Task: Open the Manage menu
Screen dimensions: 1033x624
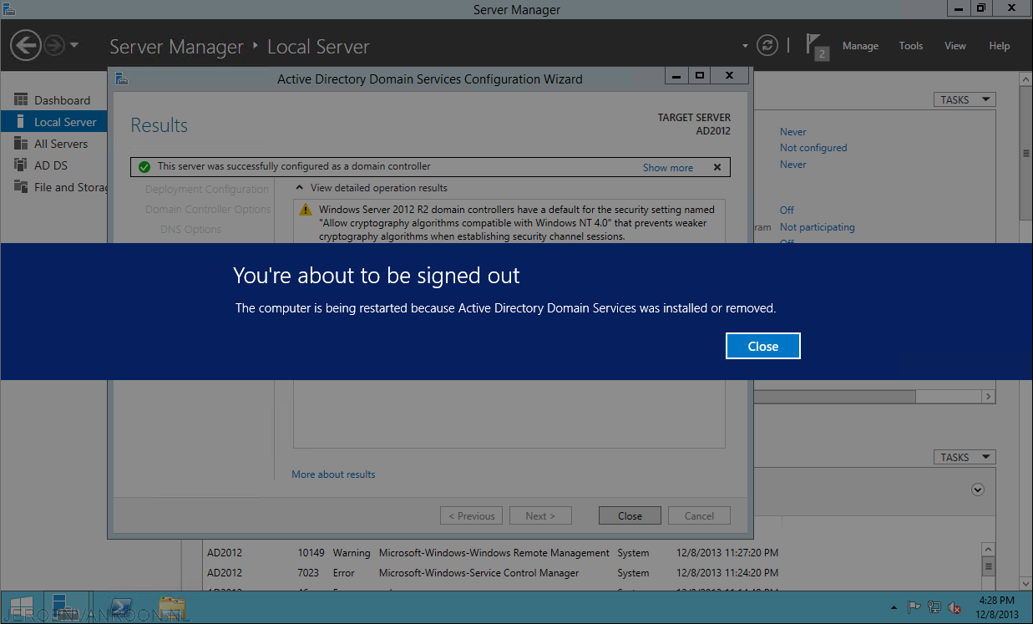Action: pos(860,46)
